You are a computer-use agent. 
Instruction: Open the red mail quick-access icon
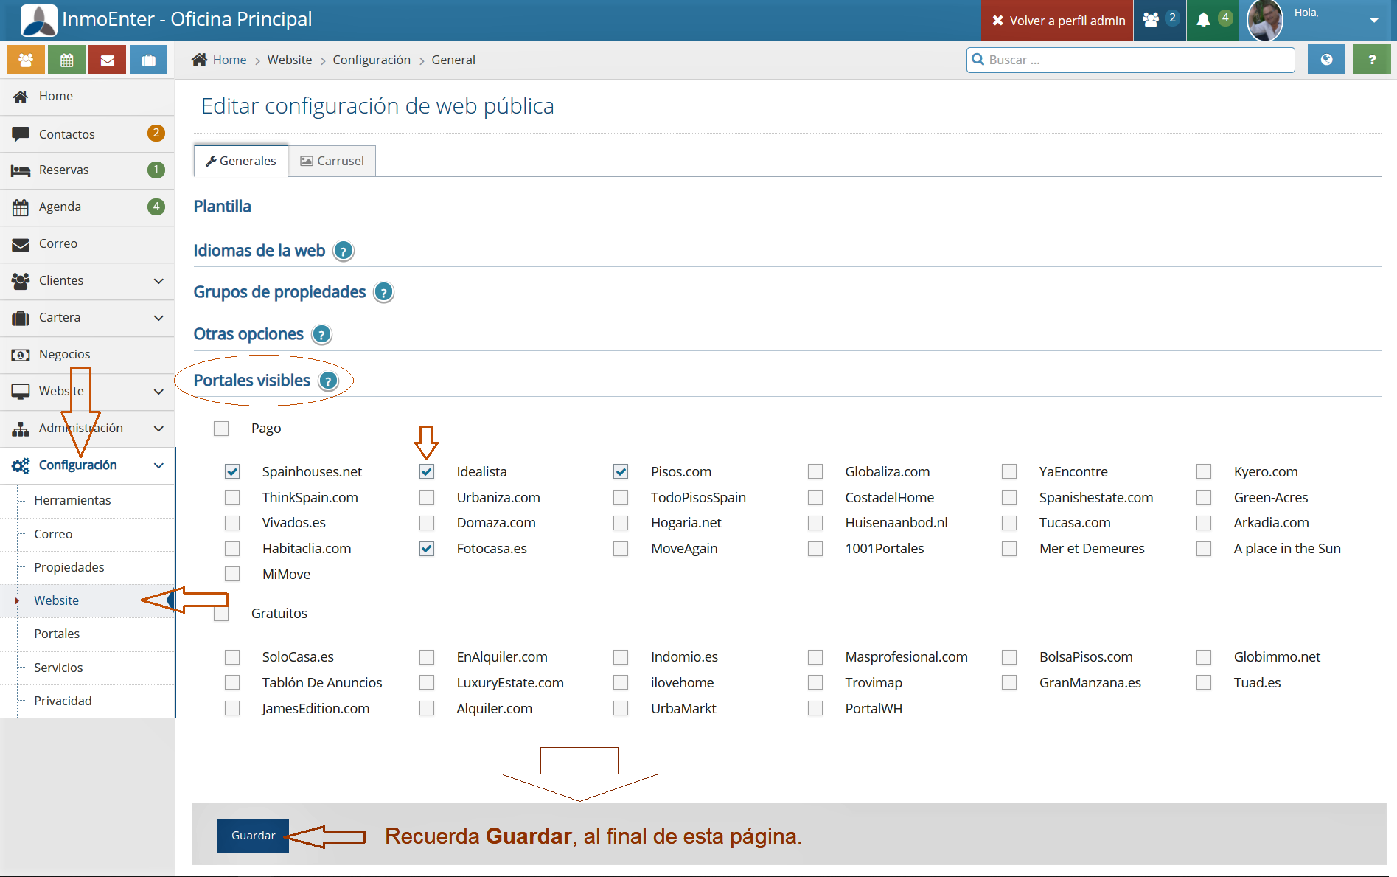(x=108, y=60)
